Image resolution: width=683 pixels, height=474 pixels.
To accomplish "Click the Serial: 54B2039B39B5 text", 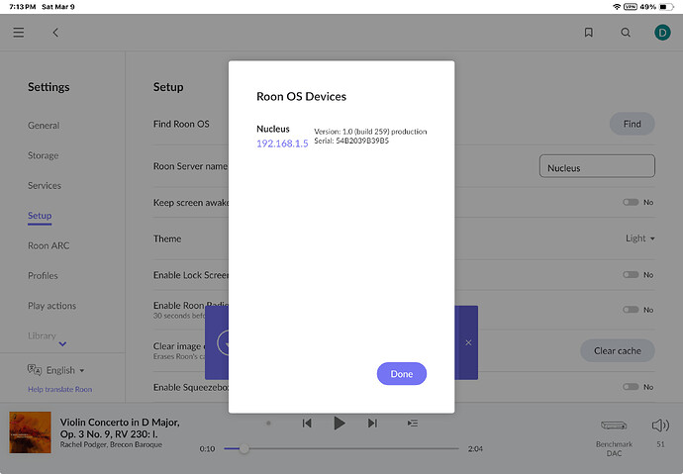I will [351, 142].
